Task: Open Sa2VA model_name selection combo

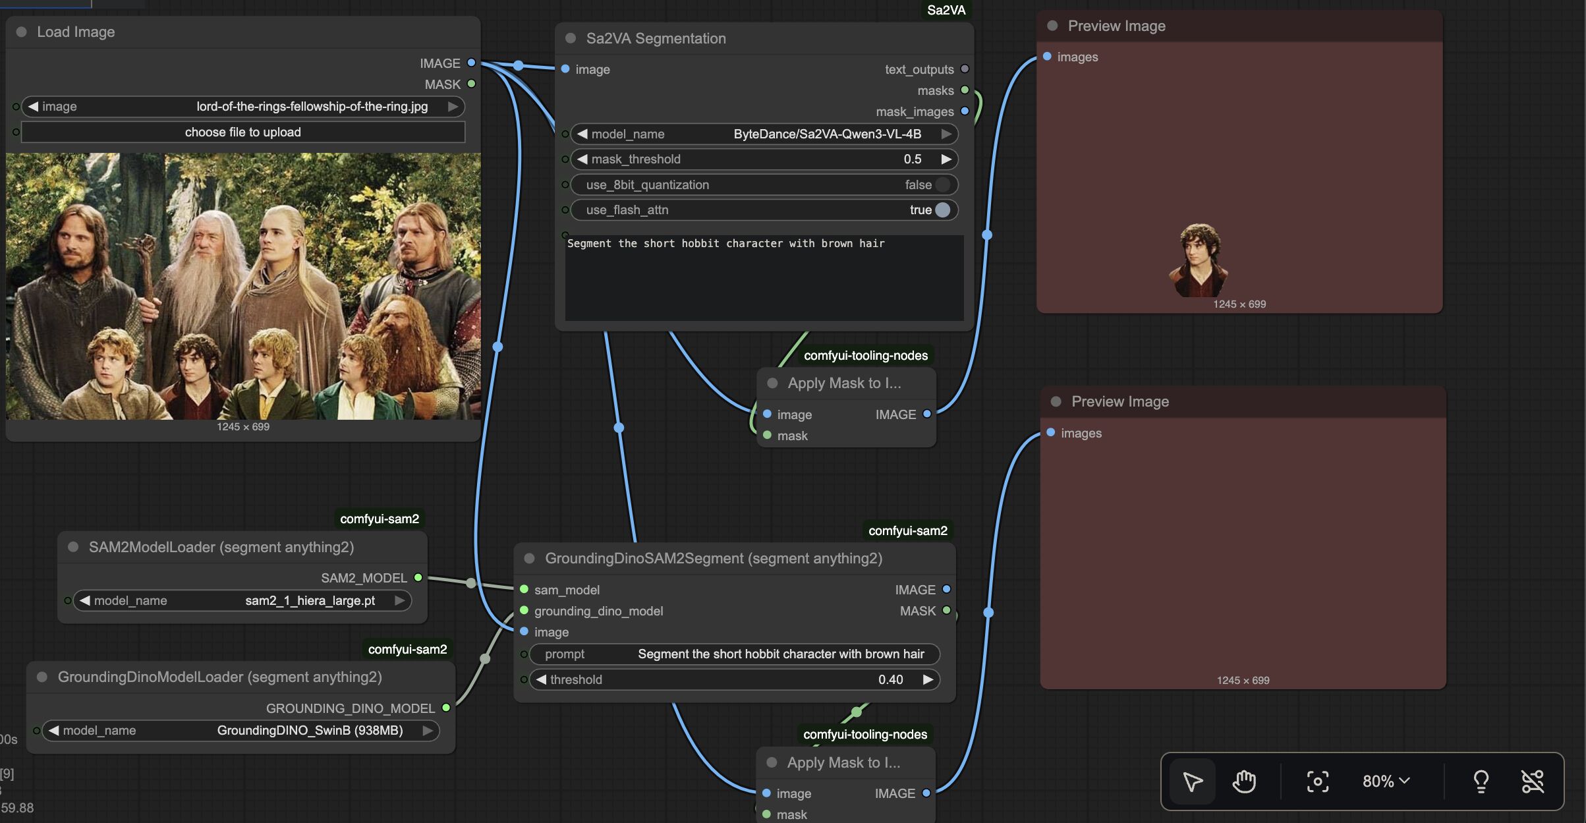Action: coord(763,134)
